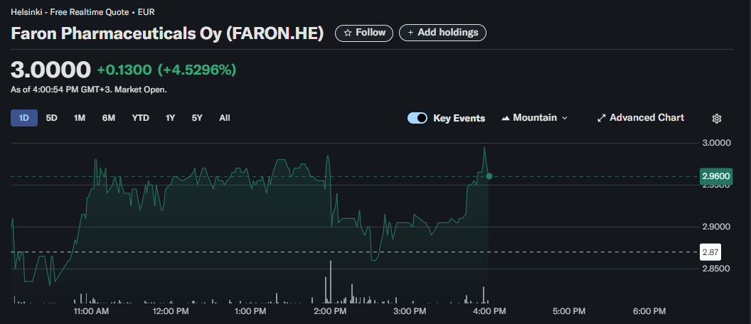Select the 1D range tab
Screen dimensions: 751x324
(24, 118)
